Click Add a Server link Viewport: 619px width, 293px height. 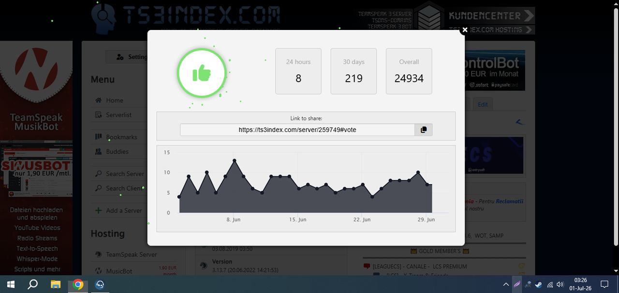pos(124,210)
